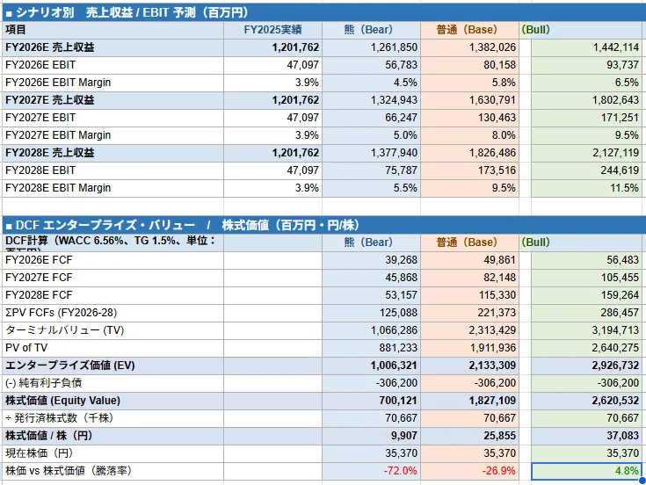This screenshot has width=646, height=485.
Task: Click Bear per-share value 9,907
Action: tap(404, 436)
